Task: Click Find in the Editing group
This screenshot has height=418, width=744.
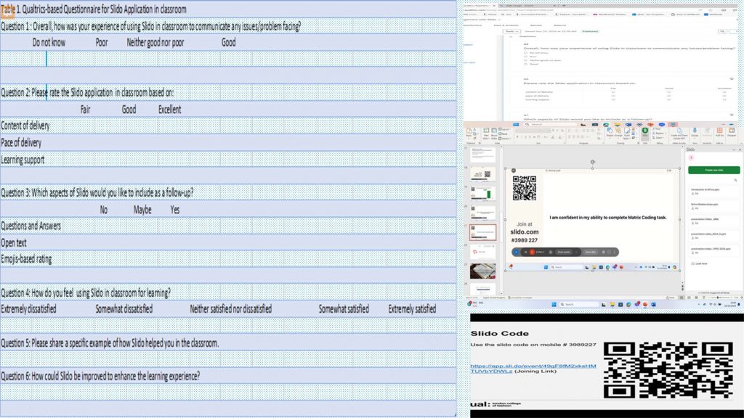Action: pyautogui.click(x=658, y=129)
